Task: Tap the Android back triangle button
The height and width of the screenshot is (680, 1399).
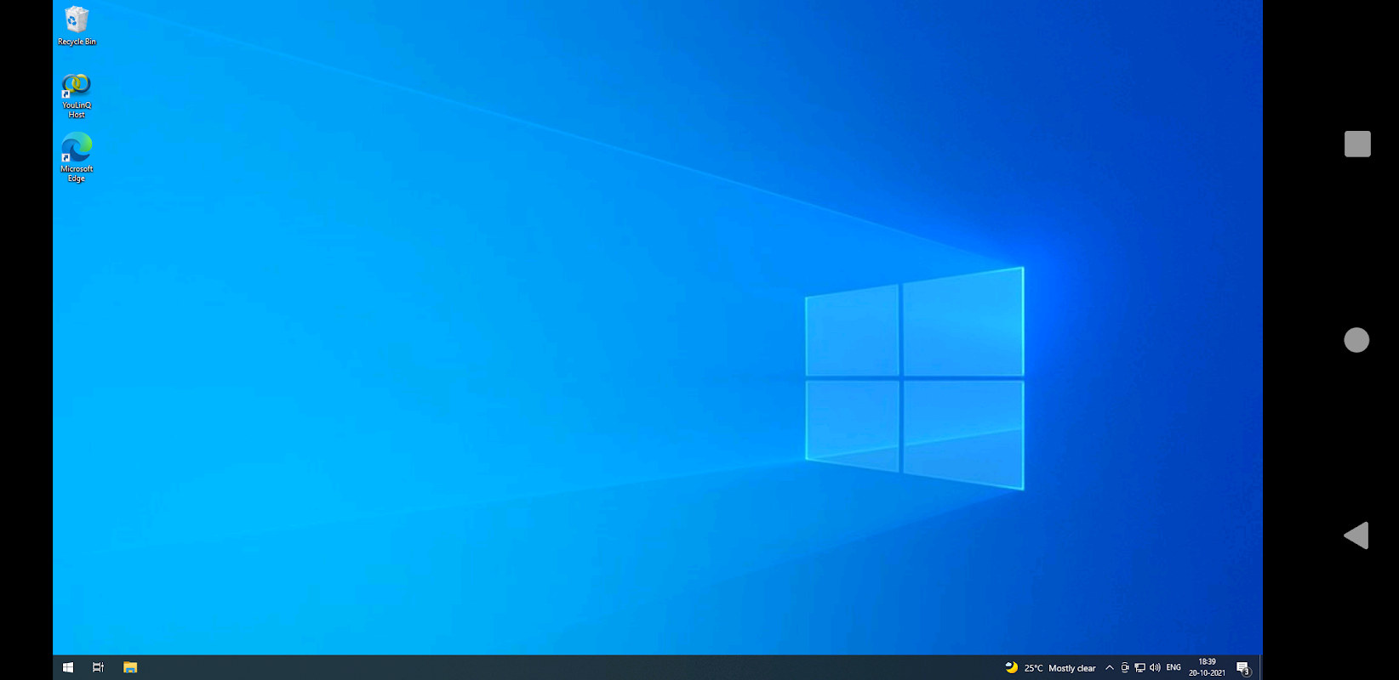Action: tap(1356, 535)
